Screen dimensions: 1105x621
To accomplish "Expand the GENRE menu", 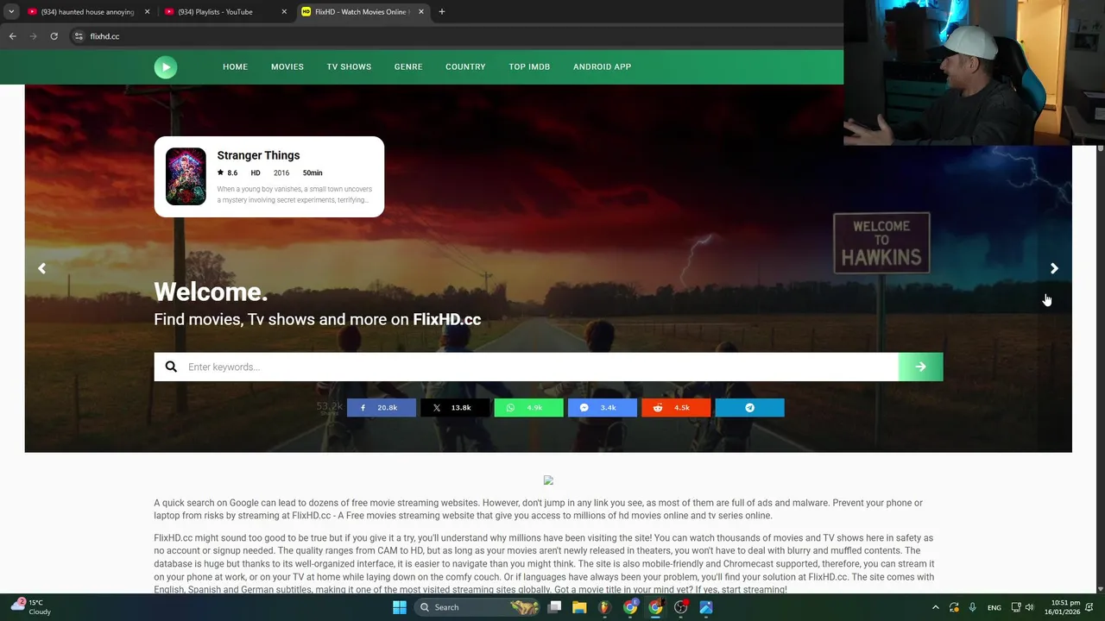I will (x=408, y=66).
